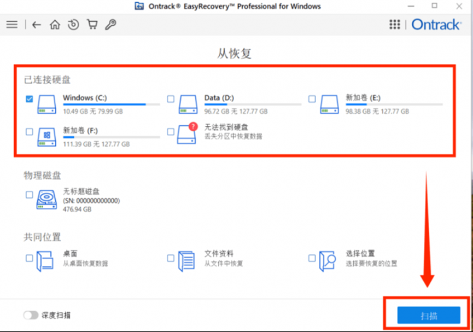Go back with the arrow icon

pyautogui.click(x=37, y=25)
